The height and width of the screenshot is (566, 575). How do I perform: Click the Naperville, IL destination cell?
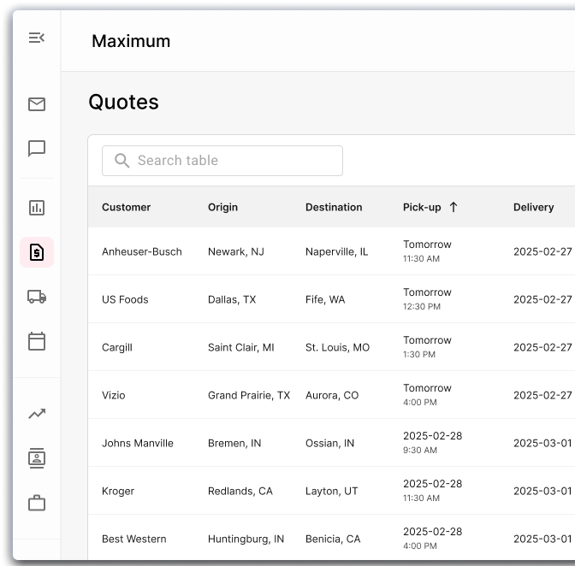(336, 252)
